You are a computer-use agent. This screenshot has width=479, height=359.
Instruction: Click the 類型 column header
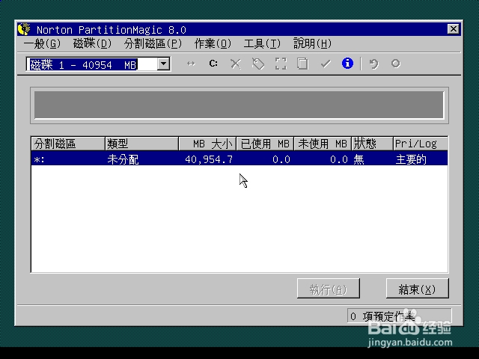pyautogui.click(x=141, y=144)
